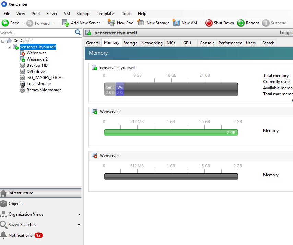Click the Webserver2 icon in memory panel
Image resolution: width=293 pixels, height=245 pixels.
pyautogui.click(x=95, y=112)
